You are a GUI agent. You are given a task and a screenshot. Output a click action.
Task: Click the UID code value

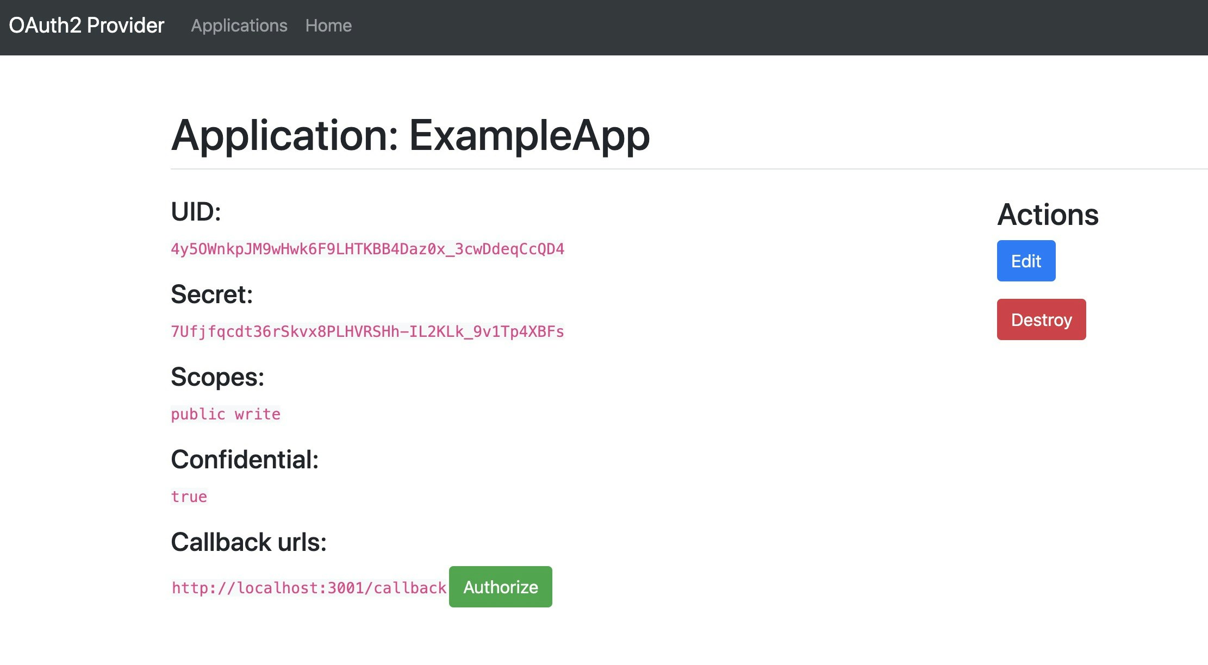coord(368,249)
